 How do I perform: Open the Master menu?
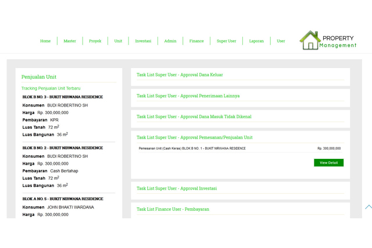coord(70,41)
